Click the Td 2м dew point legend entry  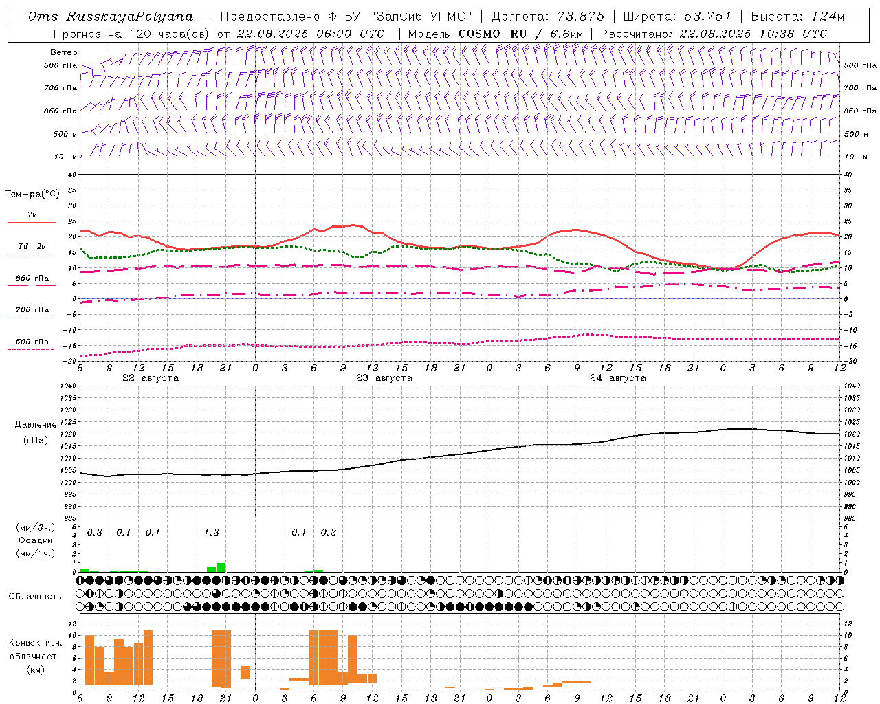[32, 246]
